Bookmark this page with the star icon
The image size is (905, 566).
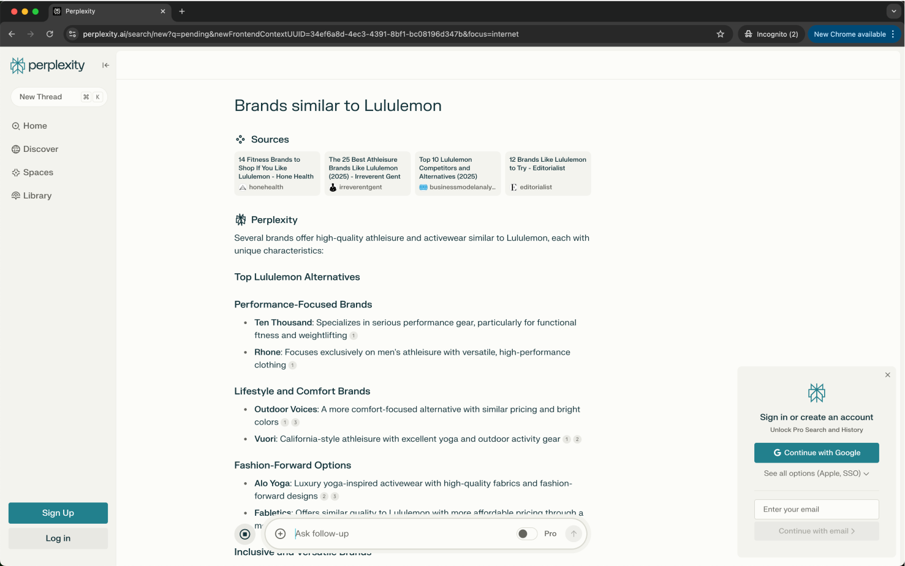point(721,34)
